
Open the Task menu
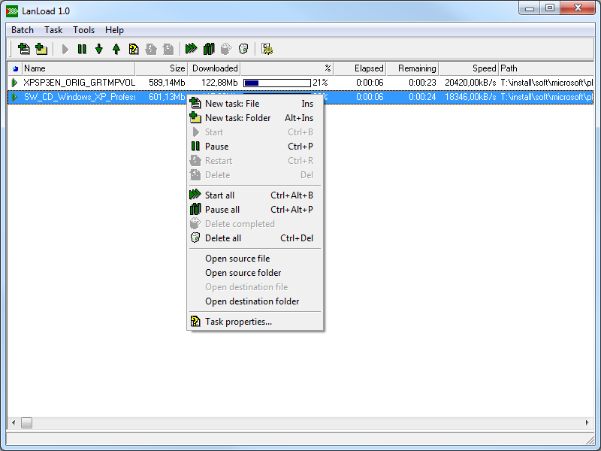(53, 30)
